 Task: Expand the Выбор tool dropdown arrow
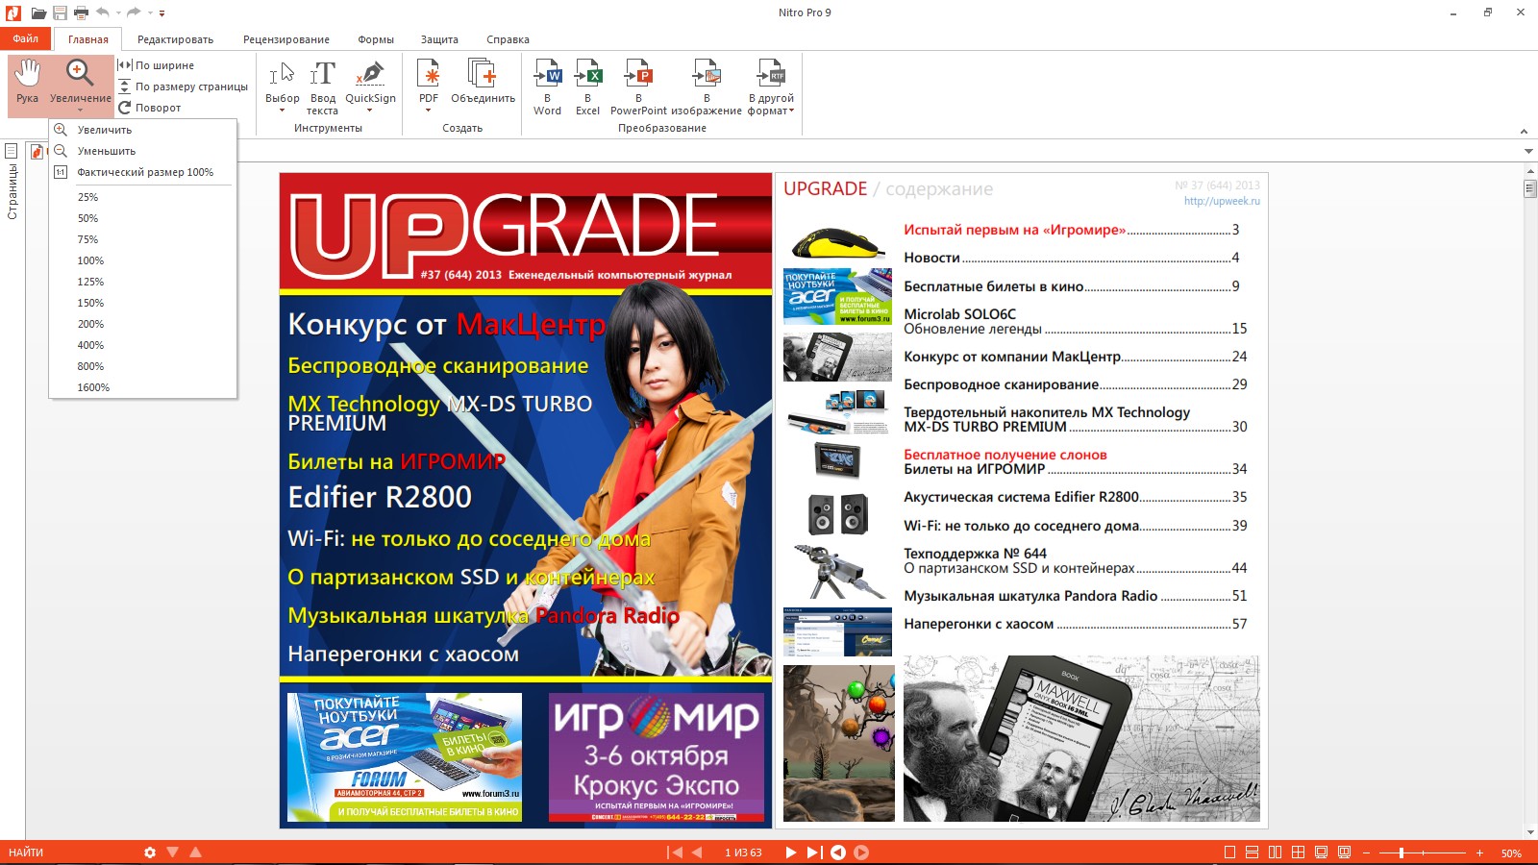pos(283,111)
